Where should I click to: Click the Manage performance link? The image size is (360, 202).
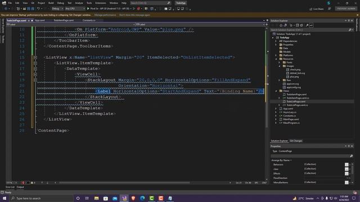click(105, 15)
